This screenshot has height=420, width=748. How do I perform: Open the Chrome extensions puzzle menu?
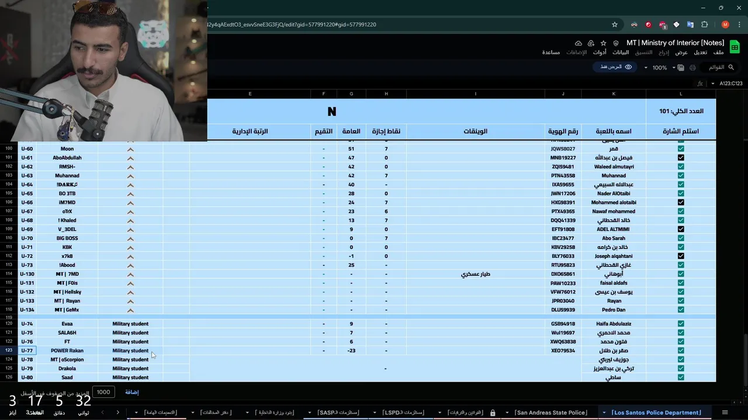pyautogui.click(x=704, y=24)
